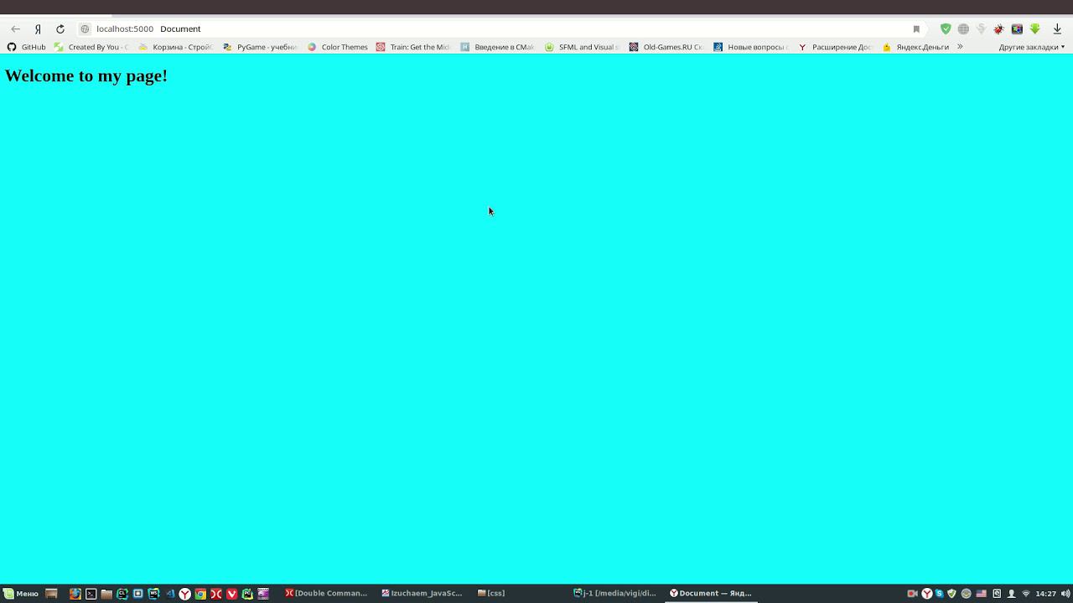Screen dimensions: 1073x603
Task: Launch Firefox from the taskbar
Action: tap(75, 593)
